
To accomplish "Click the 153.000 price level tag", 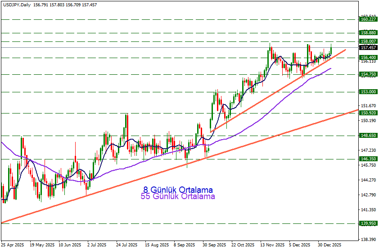I will [368, 92].
